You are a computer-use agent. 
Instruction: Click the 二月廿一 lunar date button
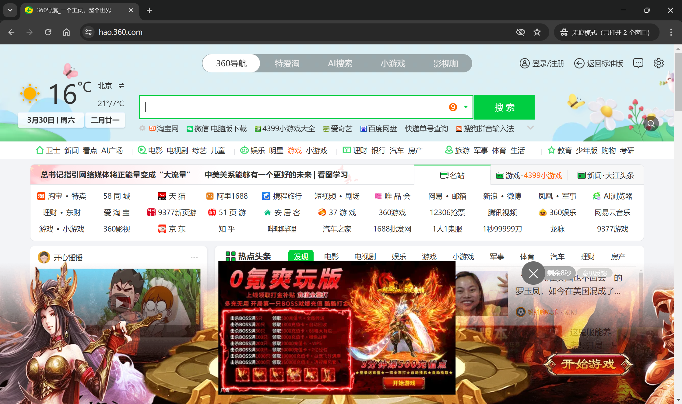pos(105,120)
